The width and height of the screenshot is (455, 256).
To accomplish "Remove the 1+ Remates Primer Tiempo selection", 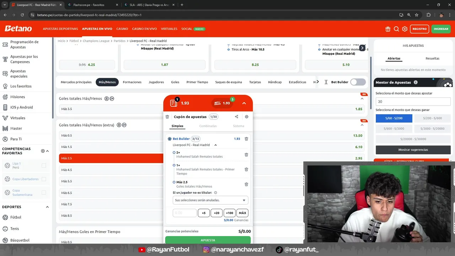I will (246, 169).
